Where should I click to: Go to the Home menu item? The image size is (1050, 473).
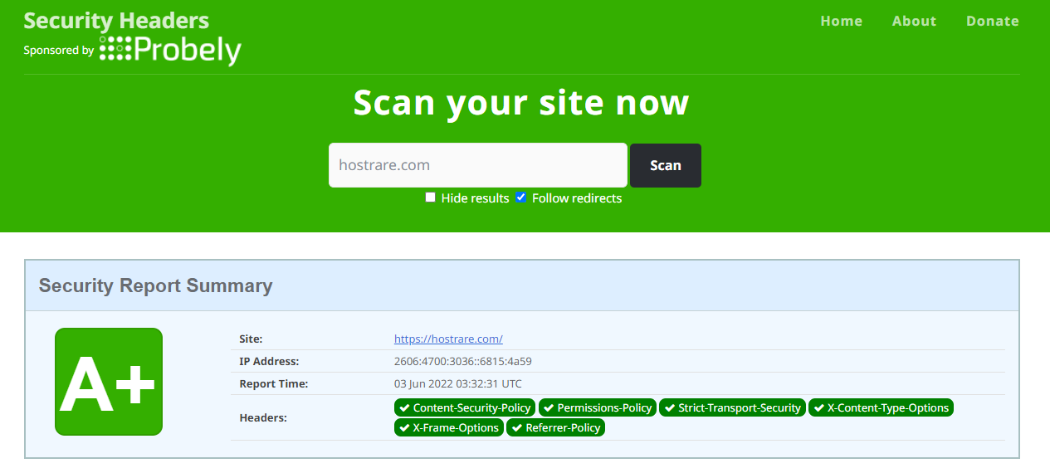(x=842, y=22)
